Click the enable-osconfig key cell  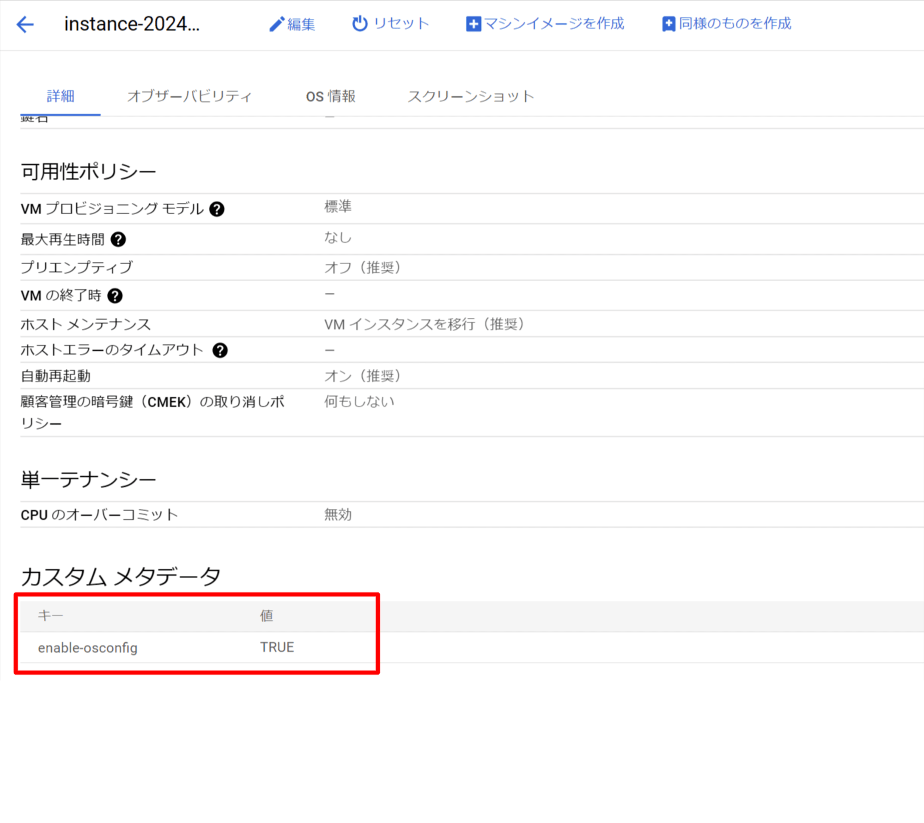88,648
